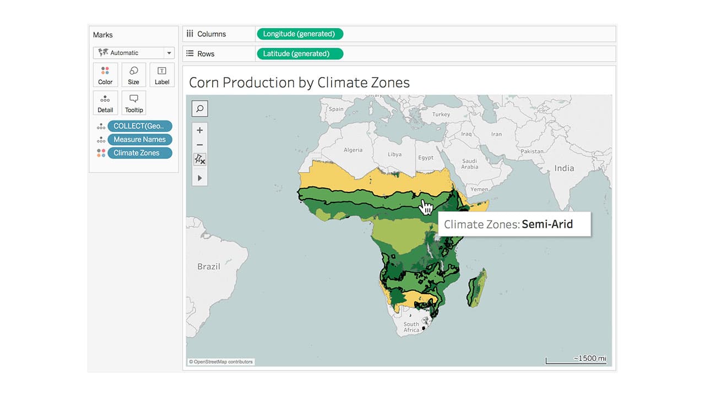Open the Detail marks card
The height and width of the screenshot is (396, 705).
[x=105, y=103]
